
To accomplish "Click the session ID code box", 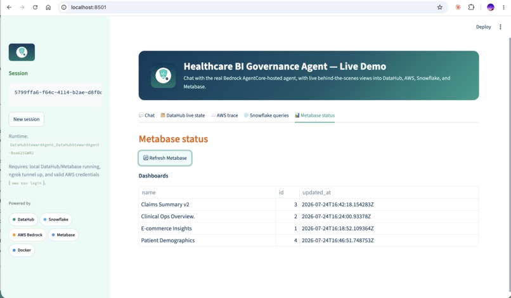I will coord(55,94).
